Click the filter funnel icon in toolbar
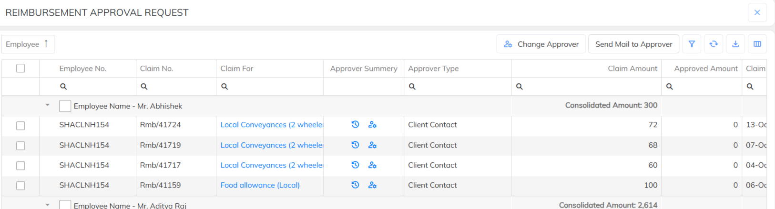 [x=692, y=44]
